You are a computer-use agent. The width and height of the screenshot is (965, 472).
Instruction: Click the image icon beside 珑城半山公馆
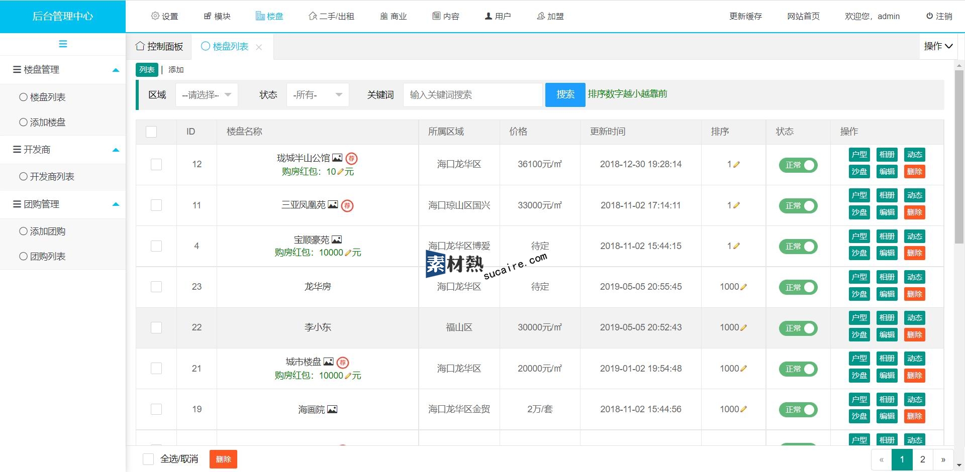point(337,158)
